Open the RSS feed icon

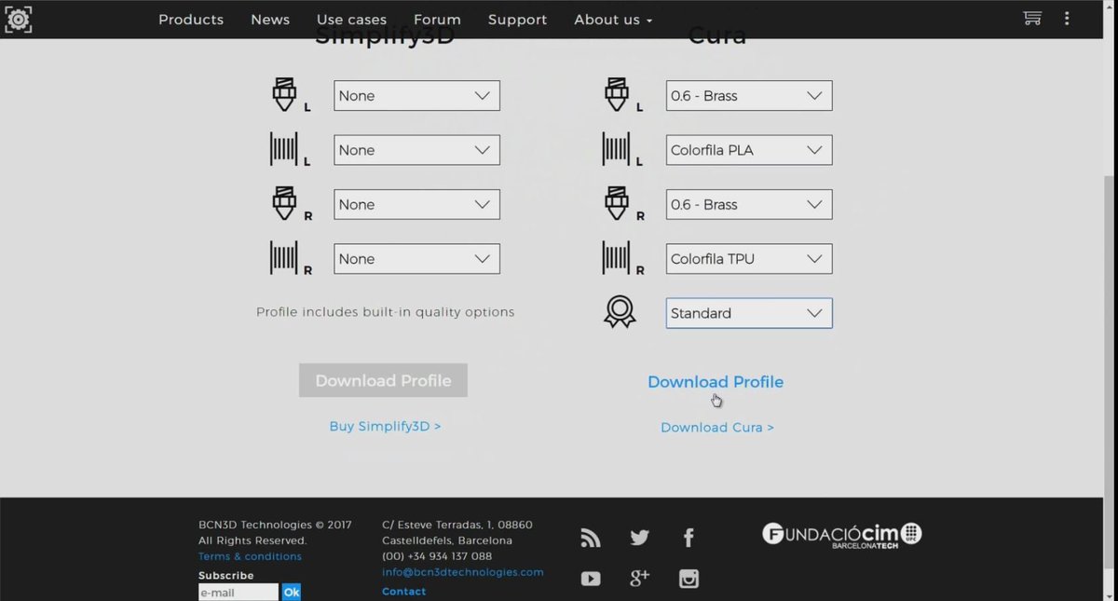(x=591, y=538)
